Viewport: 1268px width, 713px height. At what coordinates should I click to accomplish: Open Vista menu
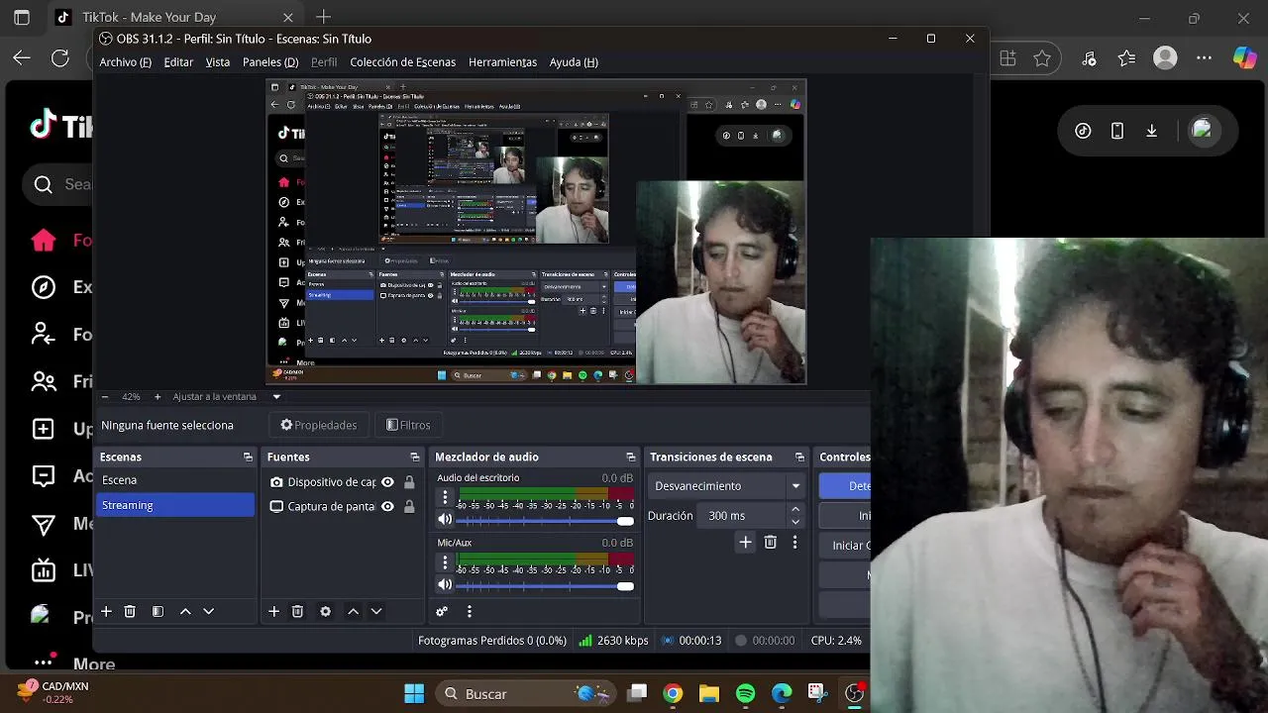pos(218,62)
